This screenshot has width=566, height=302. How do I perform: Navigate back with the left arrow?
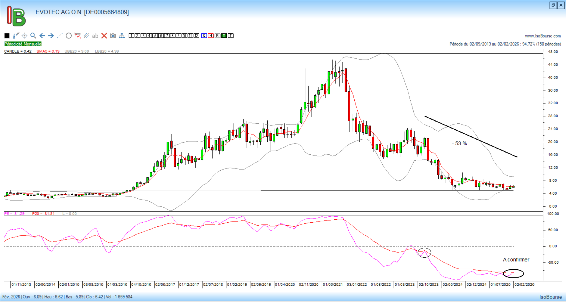[x=42, y=36]
